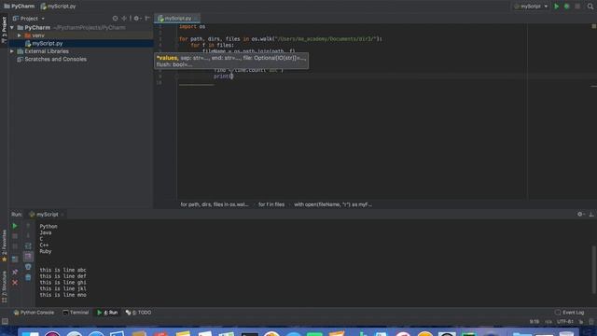Toggle Soft-Wrap in Run output

[28, 246]
